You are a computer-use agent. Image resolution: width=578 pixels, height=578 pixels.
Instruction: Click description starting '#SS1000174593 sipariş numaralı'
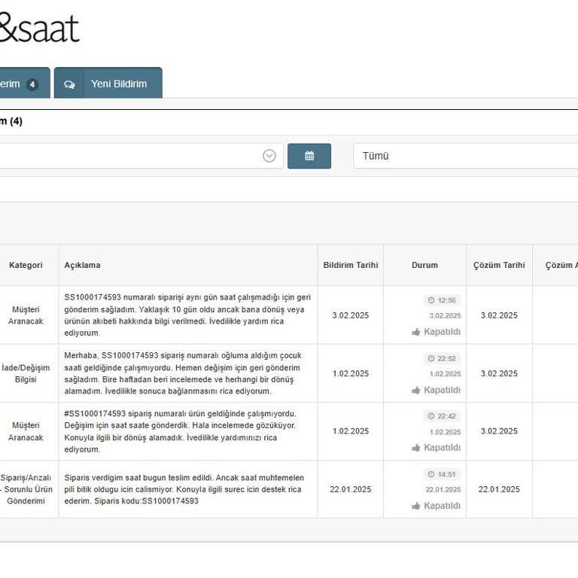[181, 431]
